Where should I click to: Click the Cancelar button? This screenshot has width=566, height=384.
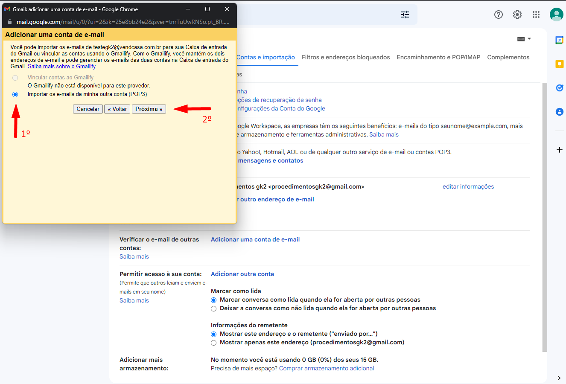coord(88,109)
